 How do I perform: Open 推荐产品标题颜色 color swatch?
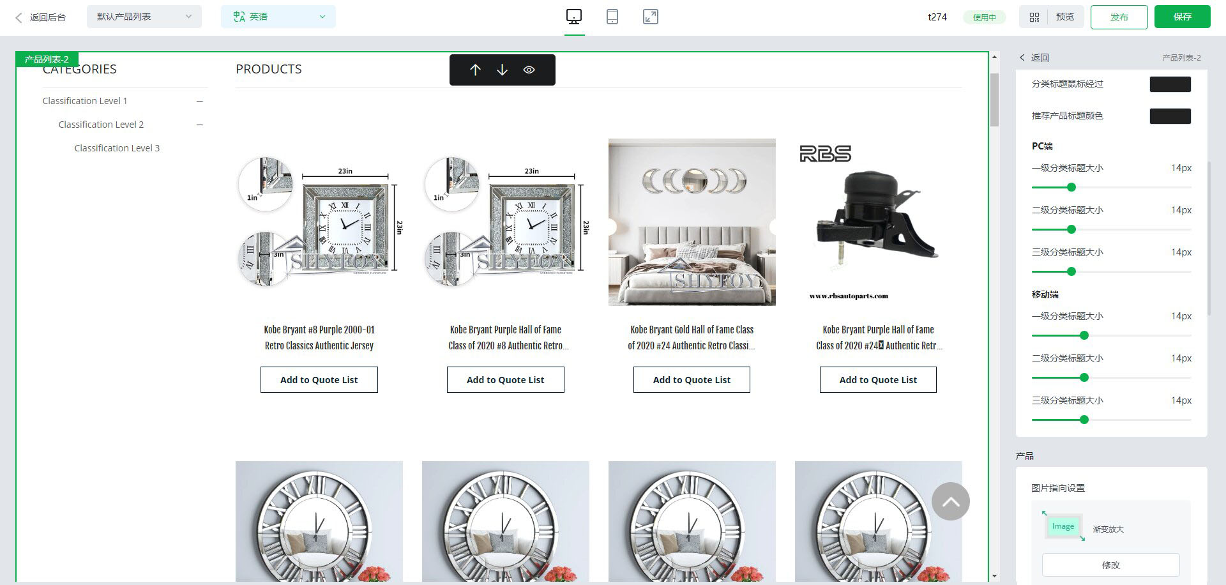tap(1170, 116)
